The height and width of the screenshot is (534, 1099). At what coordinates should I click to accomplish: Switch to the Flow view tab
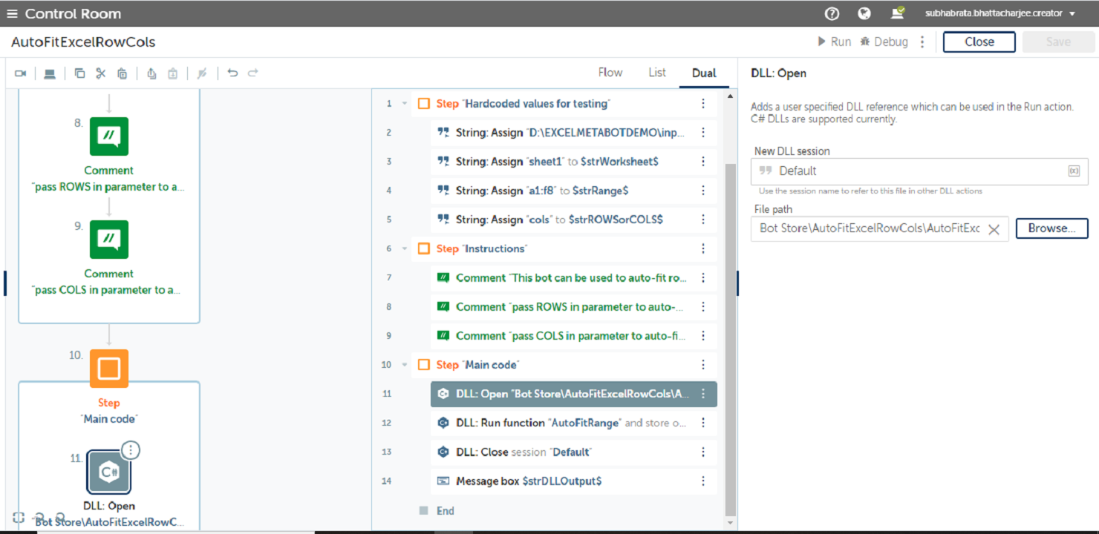pyautogui.click(x=610, y=73)
